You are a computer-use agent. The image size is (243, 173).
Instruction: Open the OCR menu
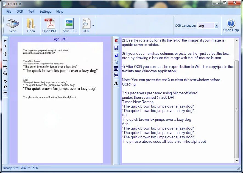click(20, 12)
